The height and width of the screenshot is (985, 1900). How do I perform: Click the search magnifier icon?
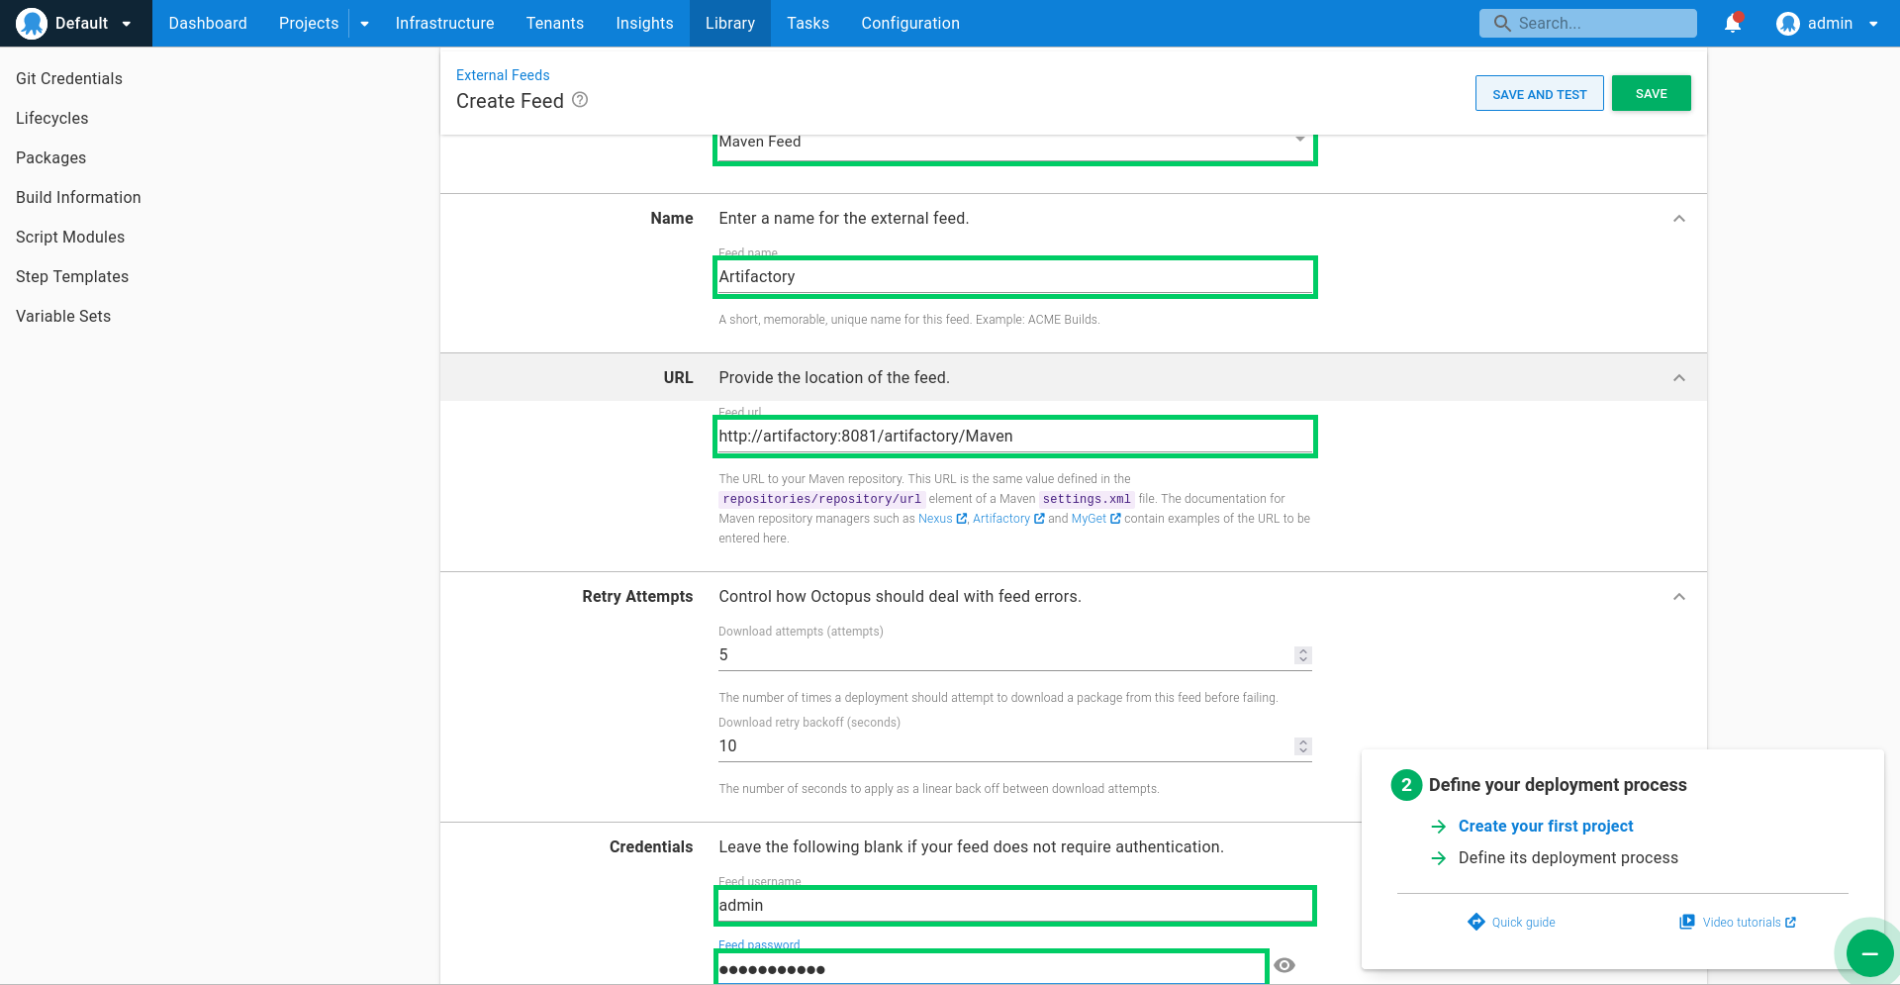tap(1502, 23)
